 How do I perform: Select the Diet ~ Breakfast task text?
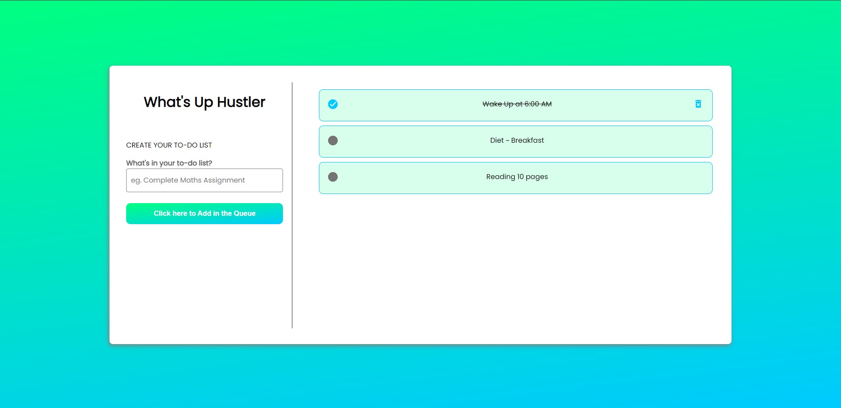tap(517, 141)
